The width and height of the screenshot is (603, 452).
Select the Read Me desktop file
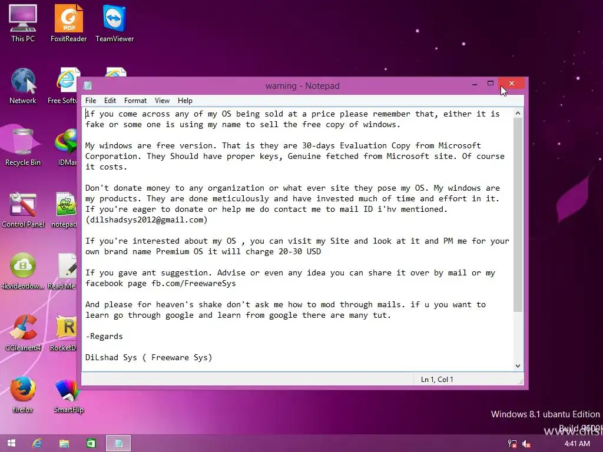pos(62,271)
